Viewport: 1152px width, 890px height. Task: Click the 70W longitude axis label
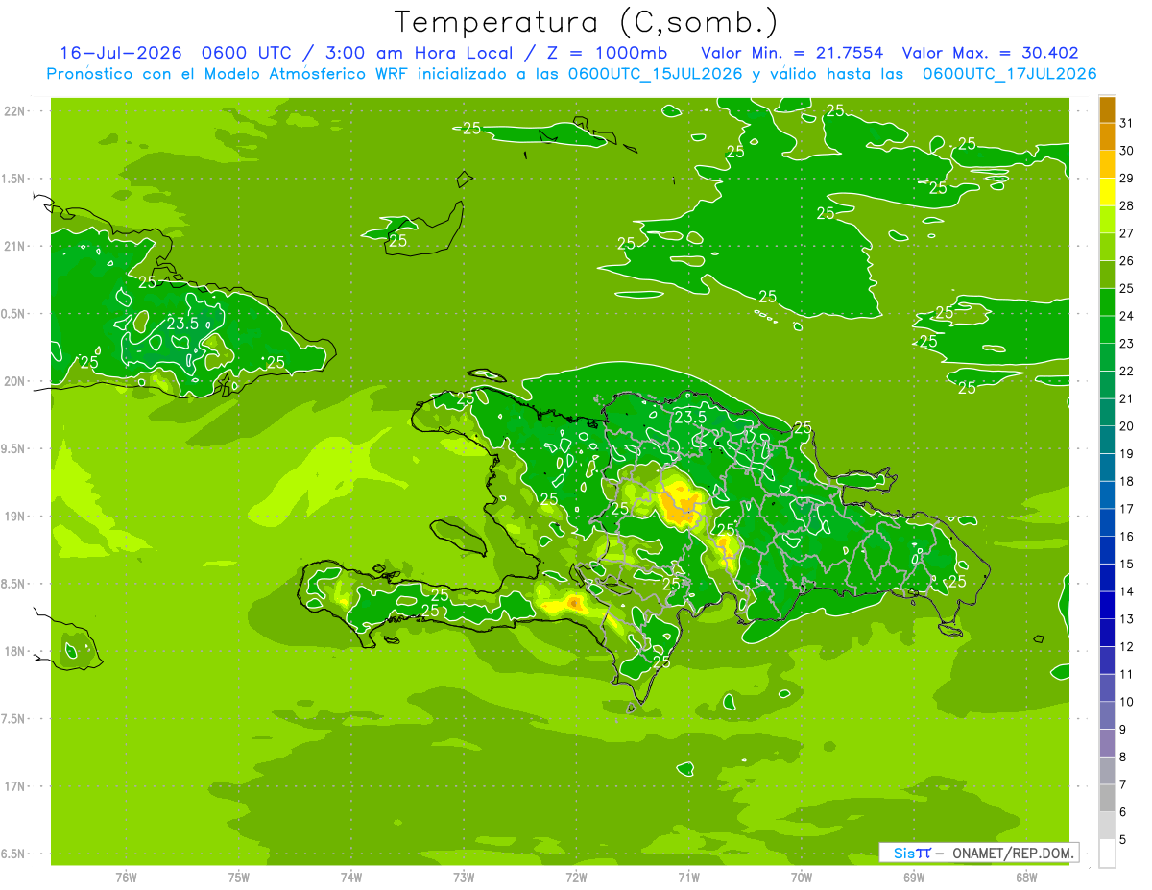tap(802, 878)
